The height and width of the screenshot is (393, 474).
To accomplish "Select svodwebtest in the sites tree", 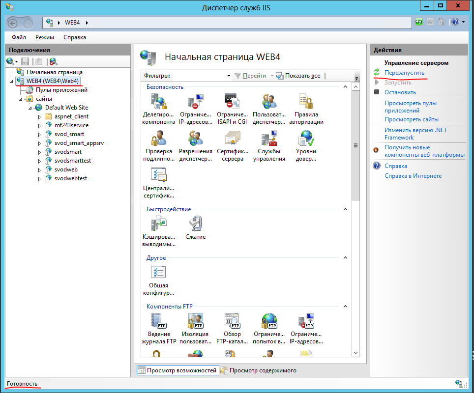I will 70,178.
